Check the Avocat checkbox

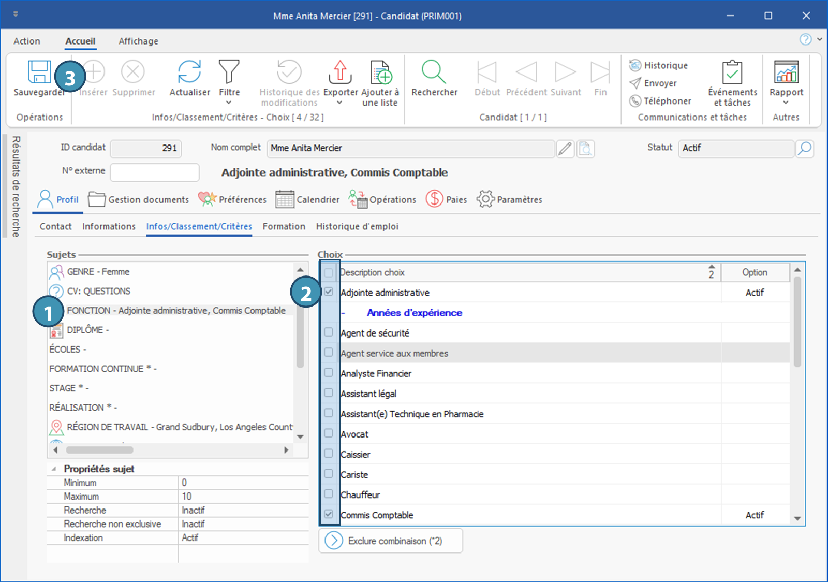329,433
